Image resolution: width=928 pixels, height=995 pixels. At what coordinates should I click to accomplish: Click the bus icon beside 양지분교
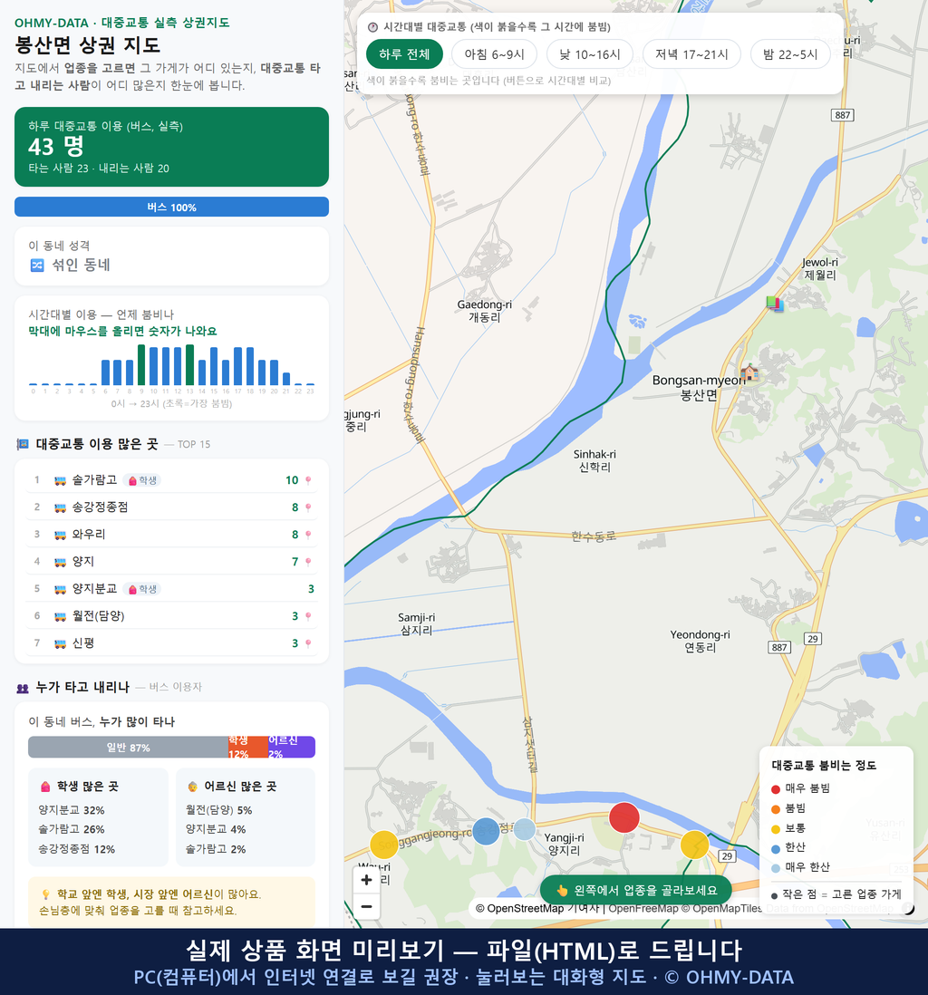point(61,590)
